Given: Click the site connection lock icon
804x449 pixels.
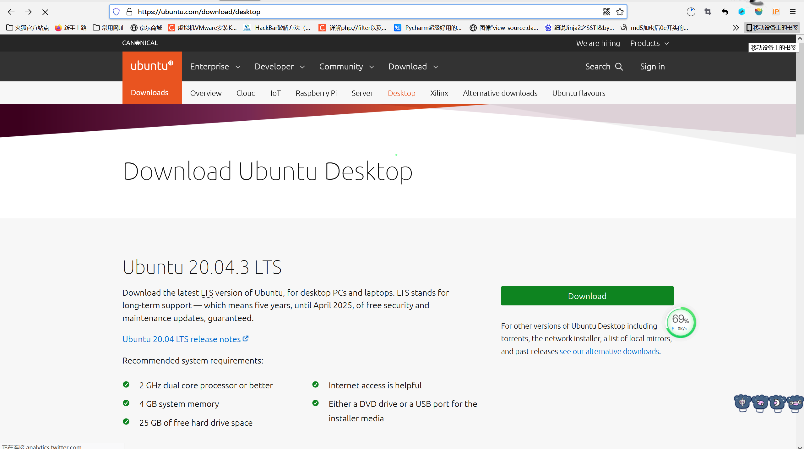Looking at the screenshot, I should (x=129, y=12).
